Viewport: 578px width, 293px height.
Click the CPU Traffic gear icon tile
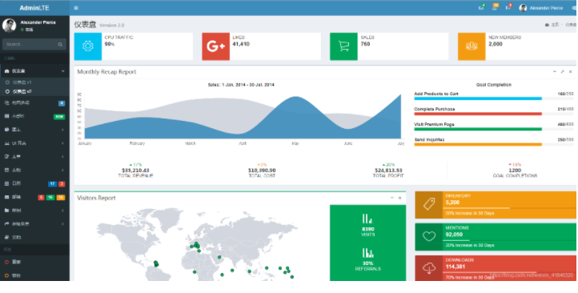[88, 46]
